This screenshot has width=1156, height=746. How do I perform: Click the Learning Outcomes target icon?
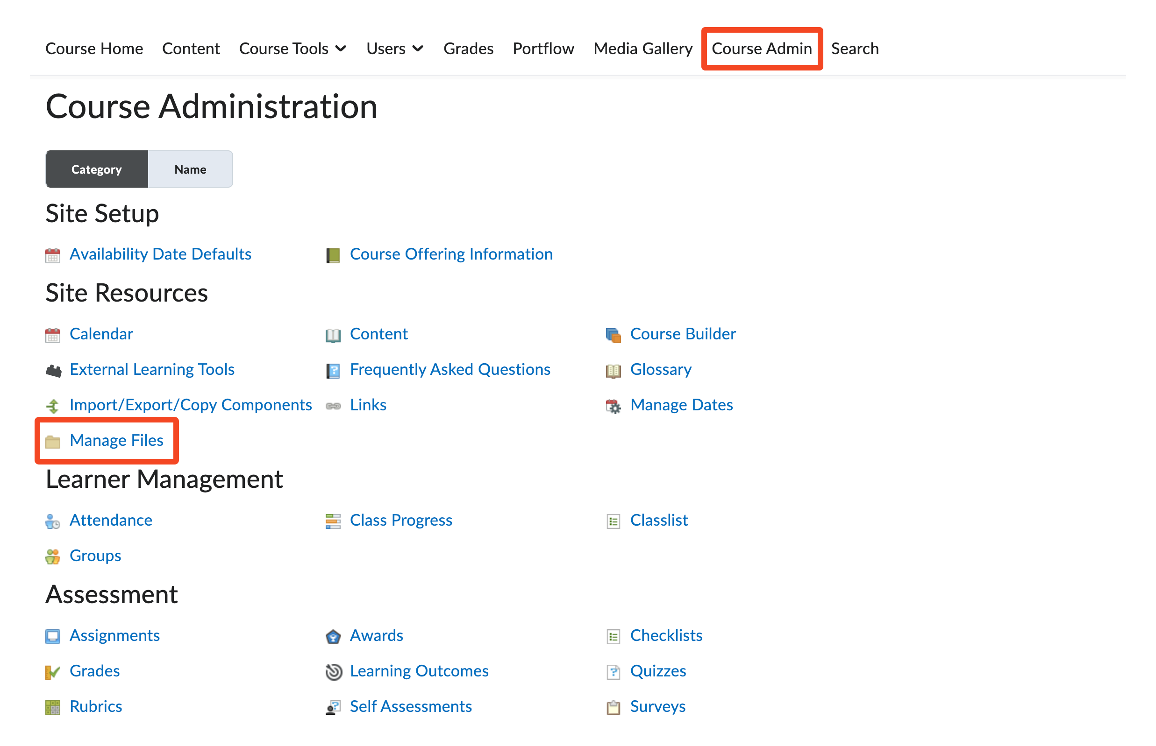point(333,671)
